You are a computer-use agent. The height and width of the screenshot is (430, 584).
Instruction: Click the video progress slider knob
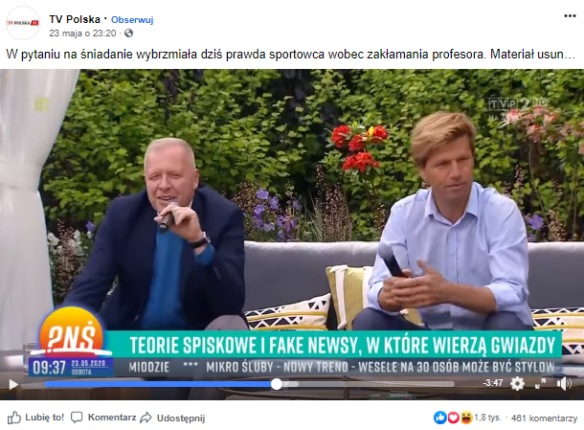coord(277,384)
